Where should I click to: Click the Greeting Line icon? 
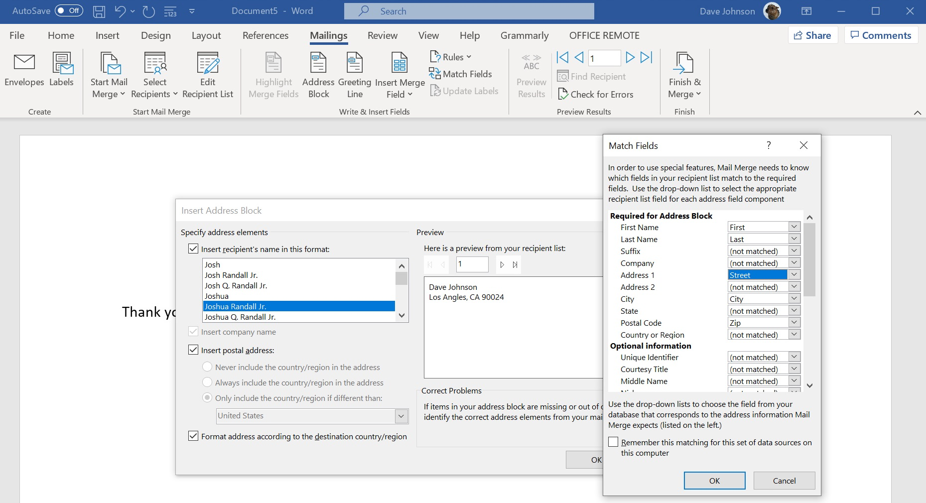point(355,63)
